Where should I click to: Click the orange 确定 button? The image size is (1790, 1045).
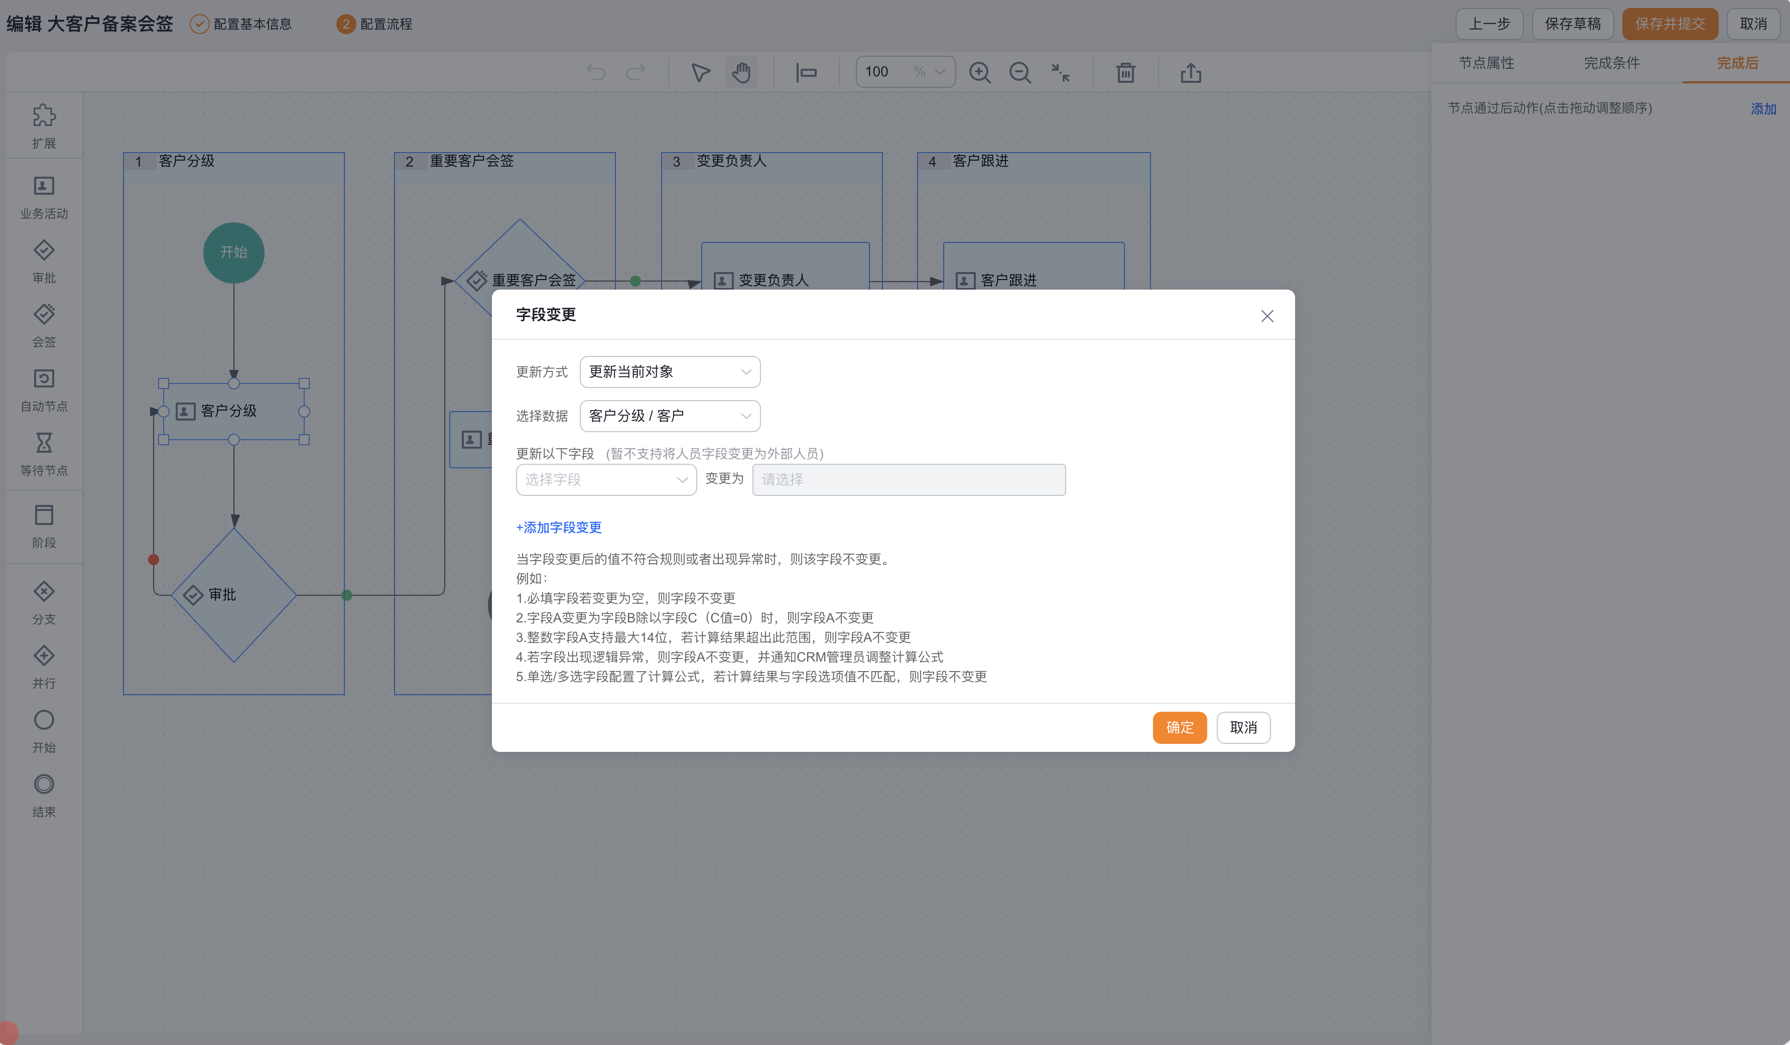pos(1179,727)
